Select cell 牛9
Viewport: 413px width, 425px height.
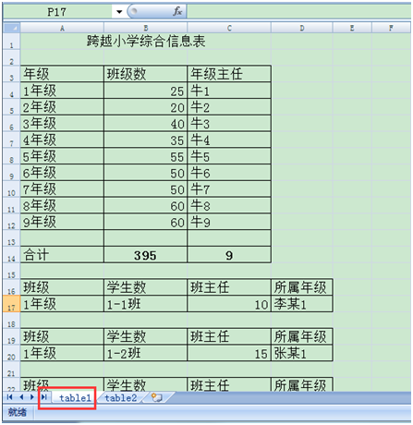[229, 222]
